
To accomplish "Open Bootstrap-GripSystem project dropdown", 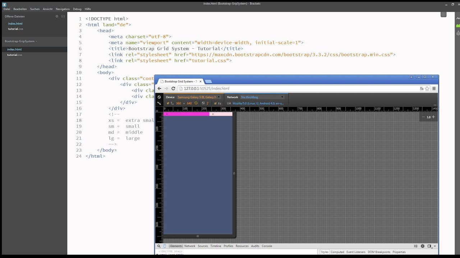I will click(21, 41).
